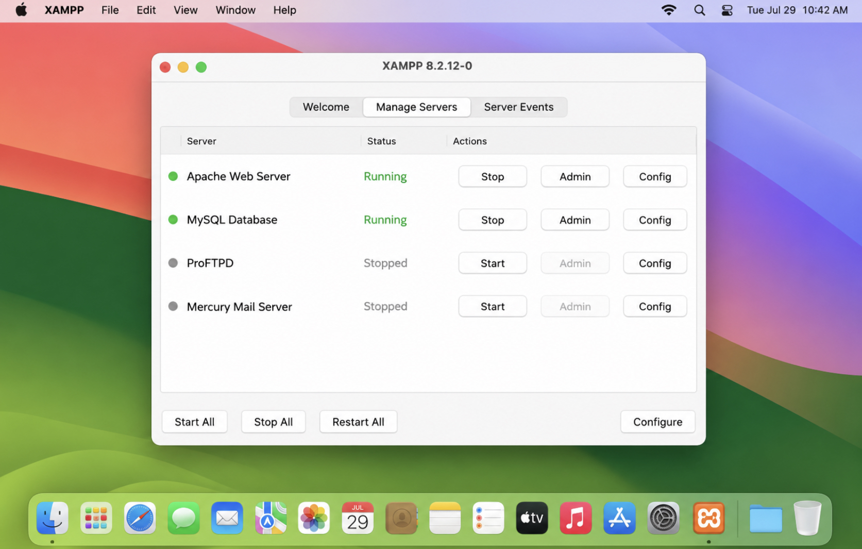Open Spotlight search icon
862x549 pixels.
point(699,10)
